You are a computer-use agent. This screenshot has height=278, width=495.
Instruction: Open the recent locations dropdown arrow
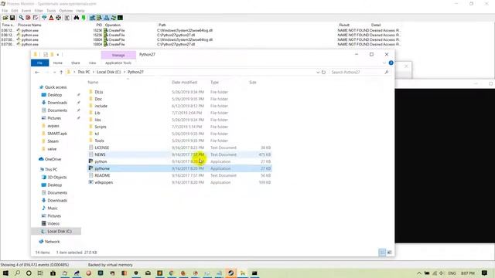54,72
